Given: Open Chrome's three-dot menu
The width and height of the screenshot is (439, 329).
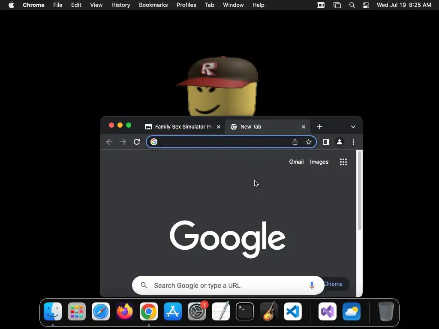Looking at the screenshot, I should (x=353, y=142).
